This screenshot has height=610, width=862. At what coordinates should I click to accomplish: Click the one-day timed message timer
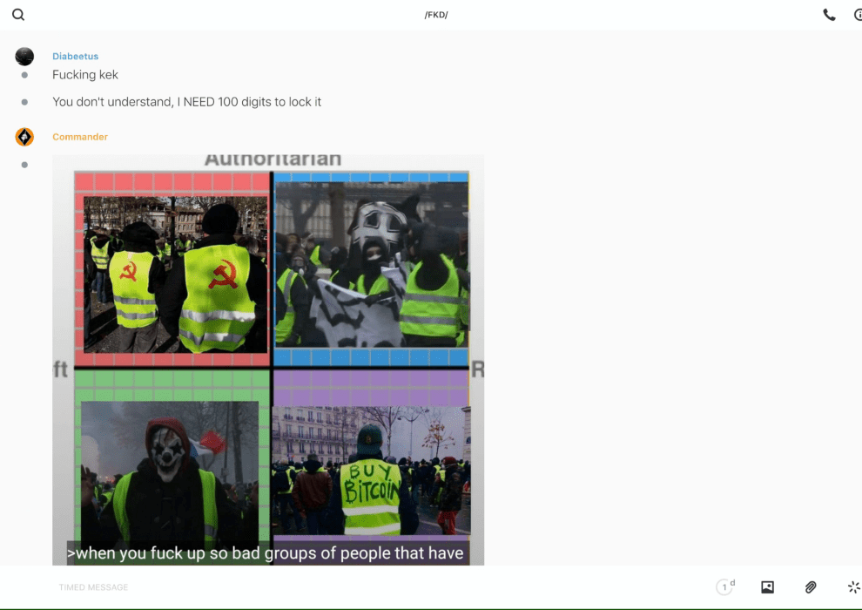724,587
